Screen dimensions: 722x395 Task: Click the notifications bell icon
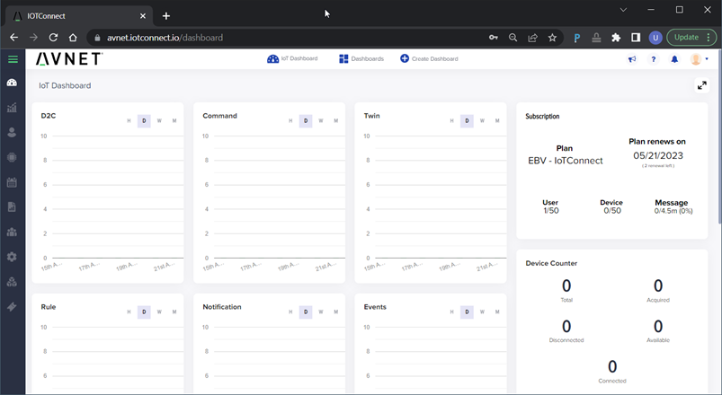click(674, 59)
